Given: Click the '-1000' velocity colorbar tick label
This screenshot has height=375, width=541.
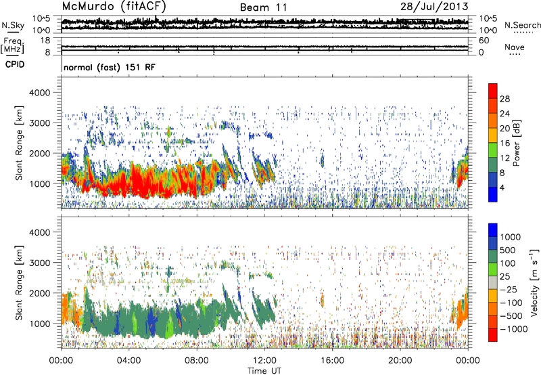Looking at the screenshot, I should click(x=513, y=329).
